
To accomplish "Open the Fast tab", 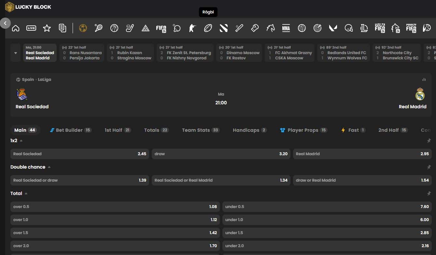I will tap(353, 130).
